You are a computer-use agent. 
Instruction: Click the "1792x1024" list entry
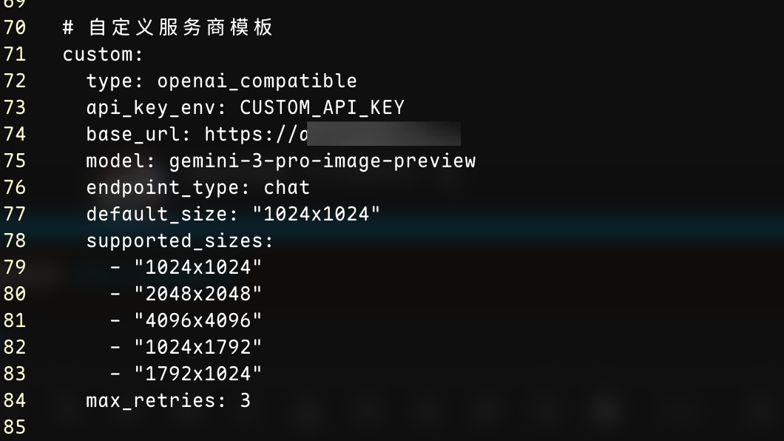[198, 374]
